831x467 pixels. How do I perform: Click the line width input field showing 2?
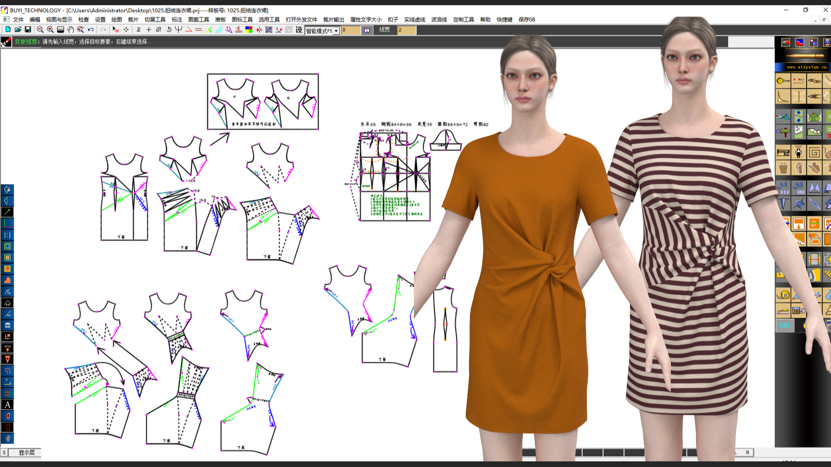click(x=407, y=30)
